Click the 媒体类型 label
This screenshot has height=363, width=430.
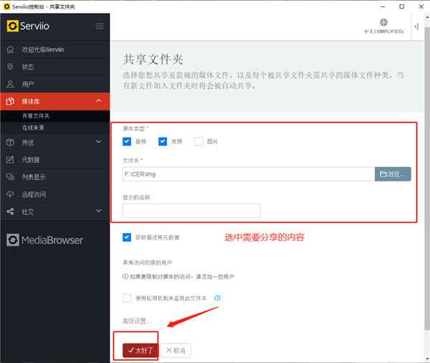133,128
